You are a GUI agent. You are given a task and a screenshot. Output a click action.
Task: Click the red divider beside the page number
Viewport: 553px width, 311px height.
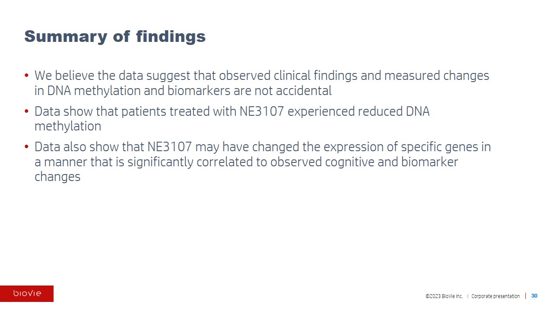point(526,296)
